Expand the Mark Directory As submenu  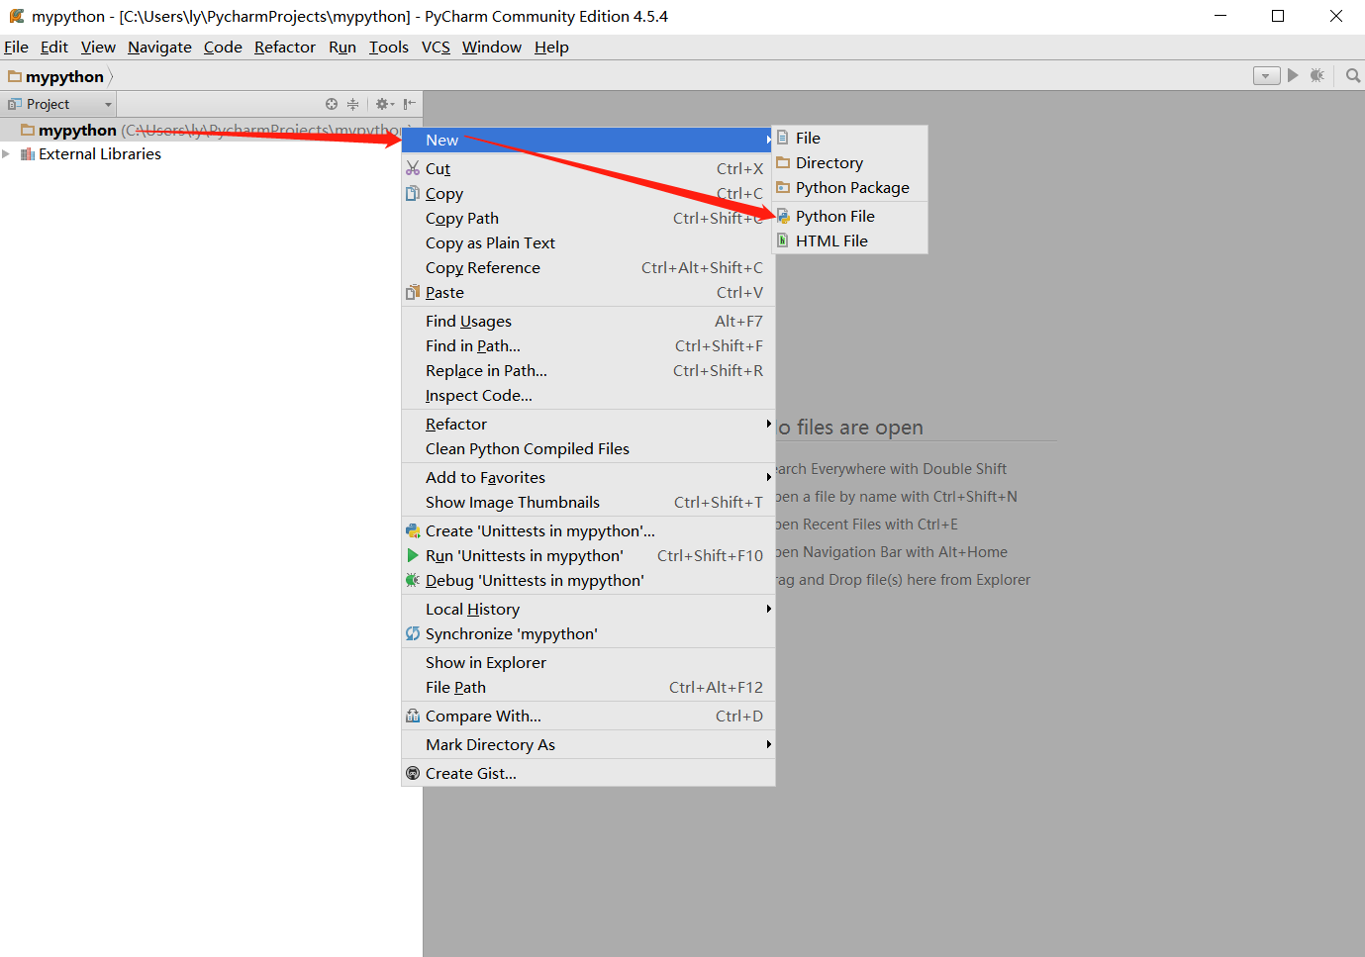[x=588, y=744]
